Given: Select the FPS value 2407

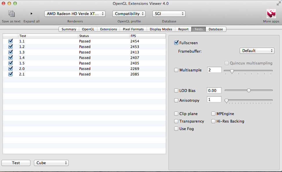Looking at the screenshot, I should click(x=135, y=58).
